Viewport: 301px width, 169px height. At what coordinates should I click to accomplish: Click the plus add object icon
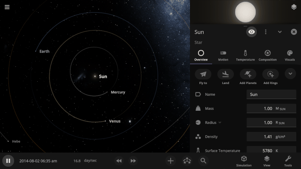click(x=170, y=161)
